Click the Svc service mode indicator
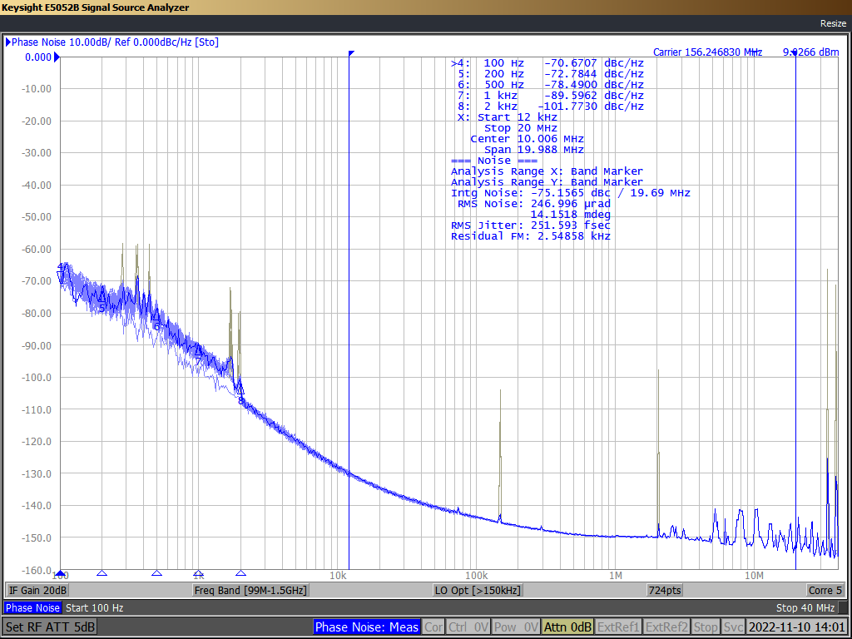852x639 pixels. [733, 627]
